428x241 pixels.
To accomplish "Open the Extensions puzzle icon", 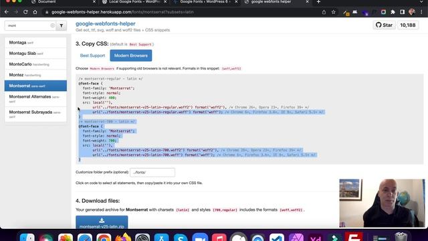I will pyautogui.click(x=393, y=12).
